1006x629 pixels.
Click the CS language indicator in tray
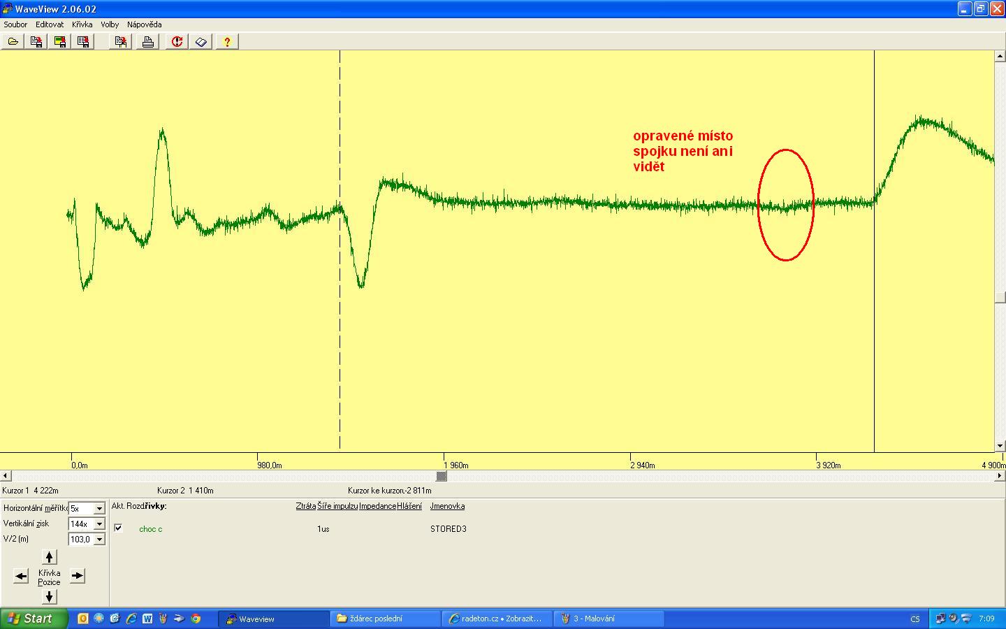915,619
